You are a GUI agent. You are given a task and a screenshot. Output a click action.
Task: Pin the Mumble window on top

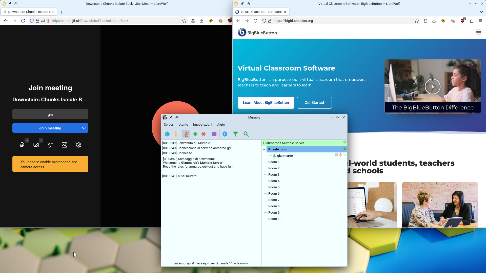coord(171,117)
